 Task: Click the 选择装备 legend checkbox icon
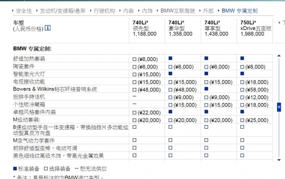[x=46, y=169]
